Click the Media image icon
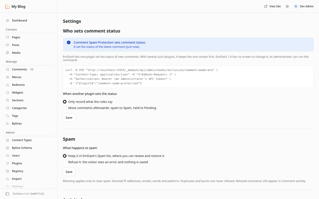Viewport: 319px width, 199px height. (x=7, y=53)
